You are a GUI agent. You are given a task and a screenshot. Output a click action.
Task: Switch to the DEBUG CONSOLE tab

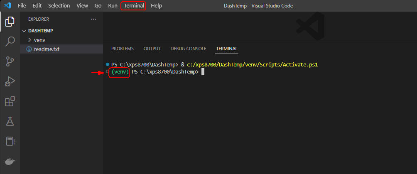[x=188, y=49]
